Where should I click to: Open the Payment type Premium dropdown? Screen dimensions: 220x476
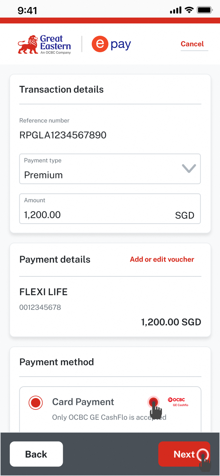click(x=100, y=169)
